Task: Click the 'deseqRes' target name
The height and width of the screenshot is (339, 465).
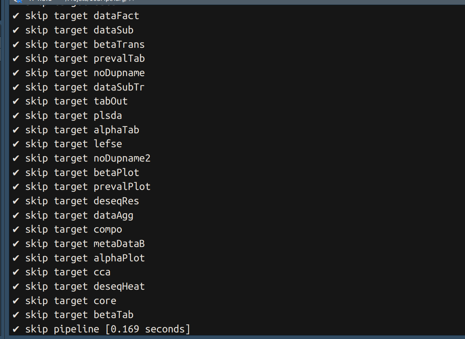Action: tap(116, 201)
